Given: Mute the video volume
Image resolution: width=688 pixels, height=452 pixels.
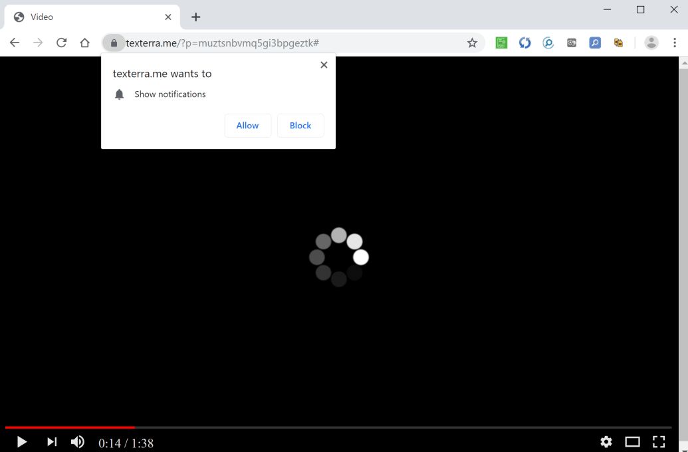Looking at the screenshot, I should tap(78, 441).
